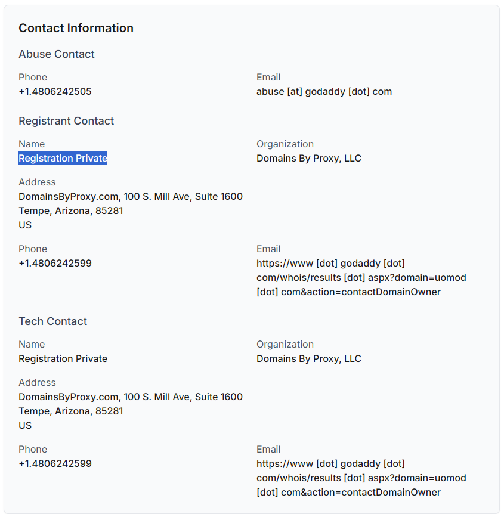This screenshot has width=504, height=514.
Task: Click the Contact Information heading
Action: point(76,28)
